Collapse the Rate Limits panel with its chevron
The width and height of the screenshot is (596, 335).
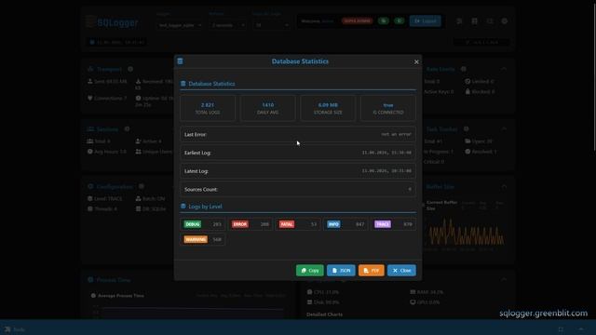[504, 69]
